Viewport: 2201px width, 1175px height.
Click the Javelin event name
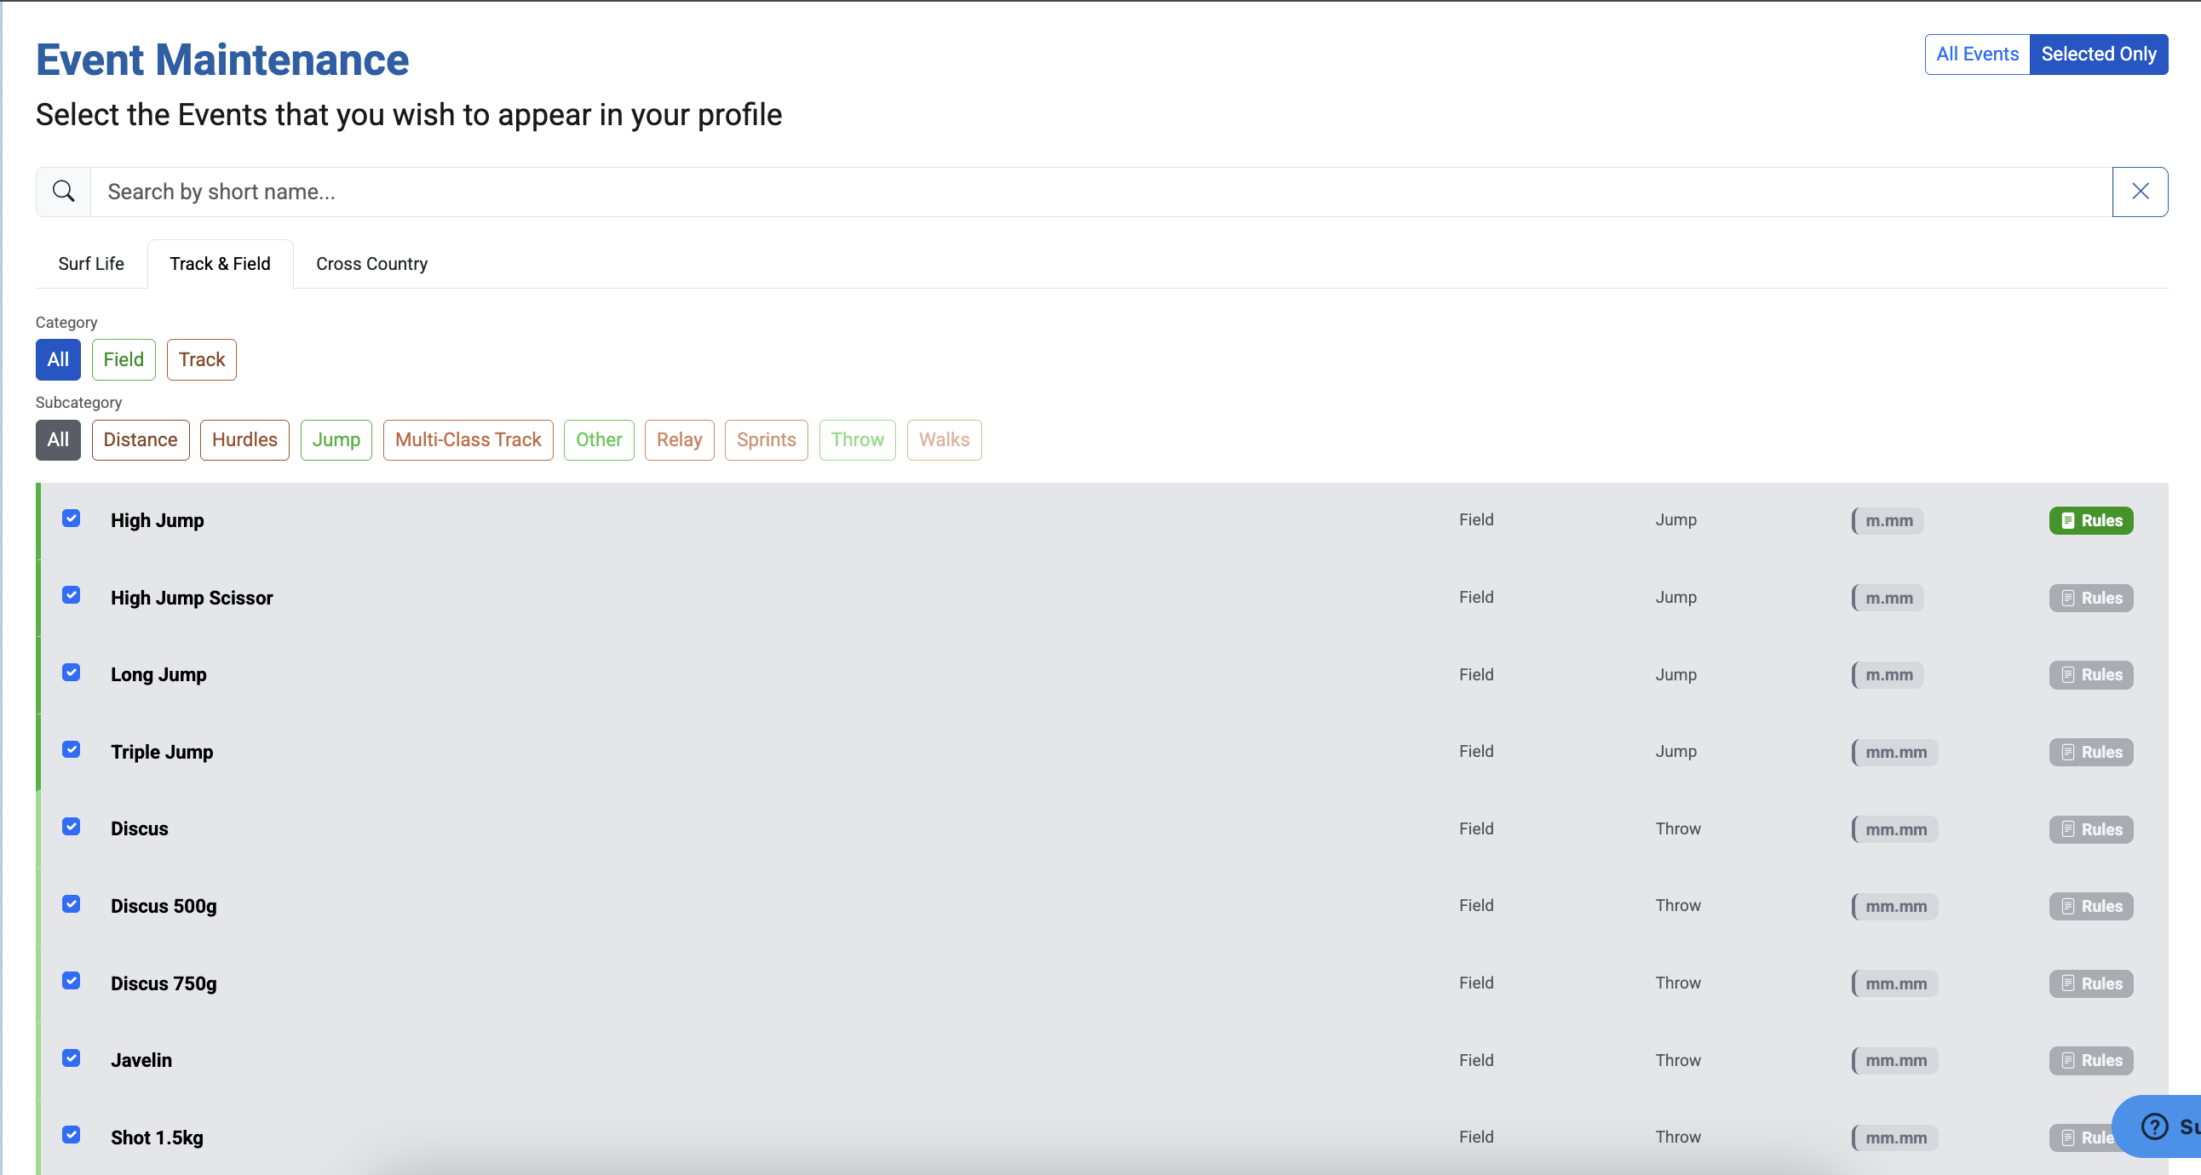click(x=141, y=1061)
